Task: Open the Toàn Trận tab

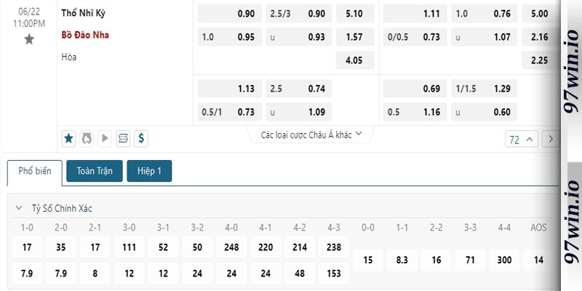Action: click(95, 171)
